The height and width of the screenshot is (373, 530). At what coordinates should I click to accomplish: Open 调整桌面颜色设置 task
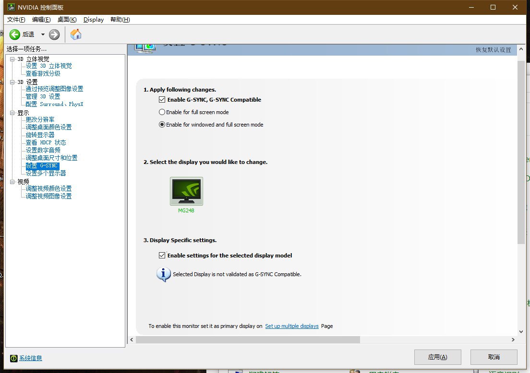point(48,127)
